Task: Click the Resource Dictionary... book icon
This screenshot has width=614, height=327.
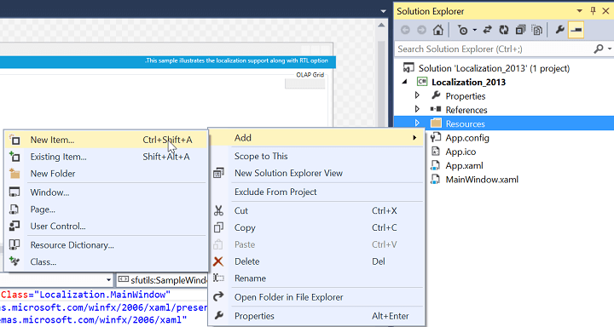Action: pos(14,245)
